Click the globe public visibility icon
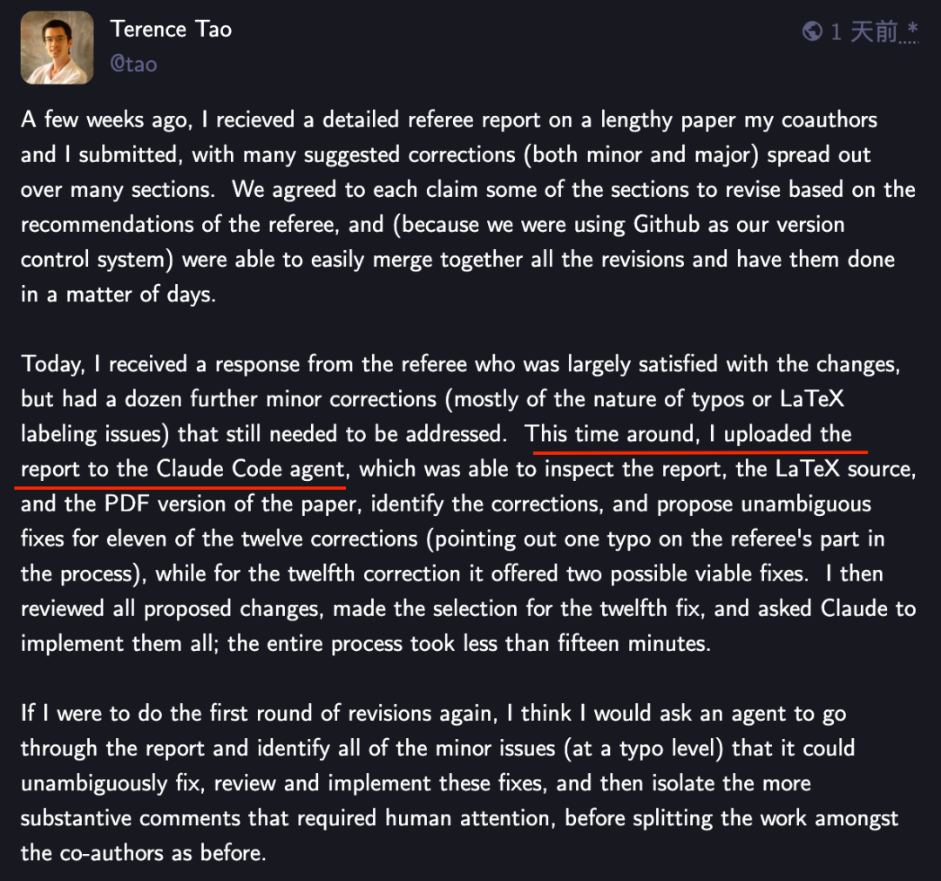The width and height of the screenshot is (941, 881). 812,31
